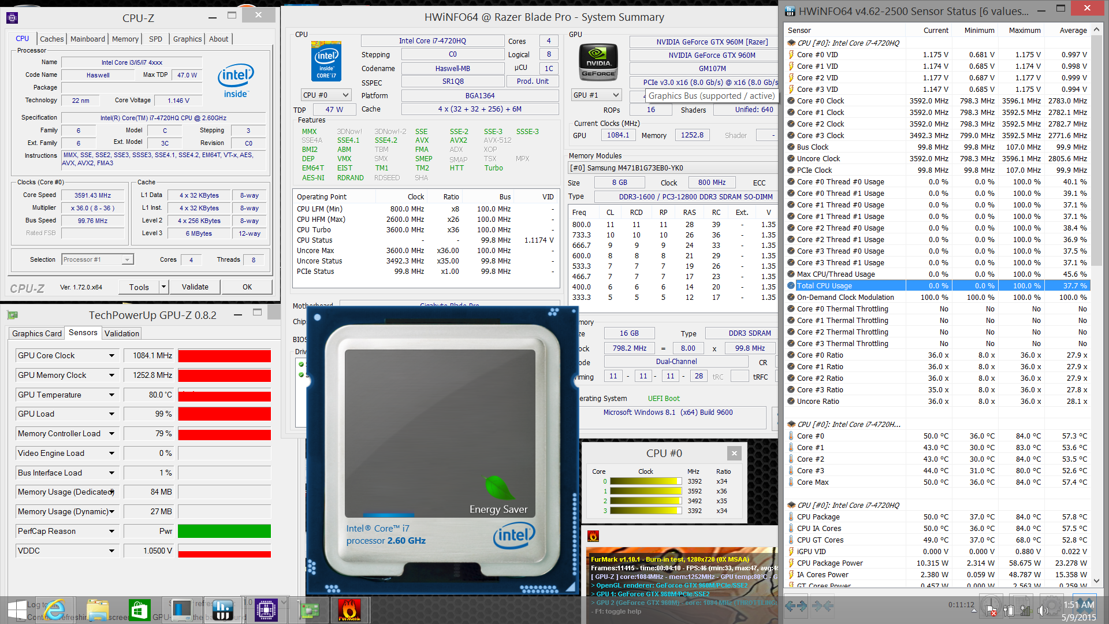Open the GPU Temperature sensor dropdown
This screenshot has height=624, width=1109.
click(111, 395)
